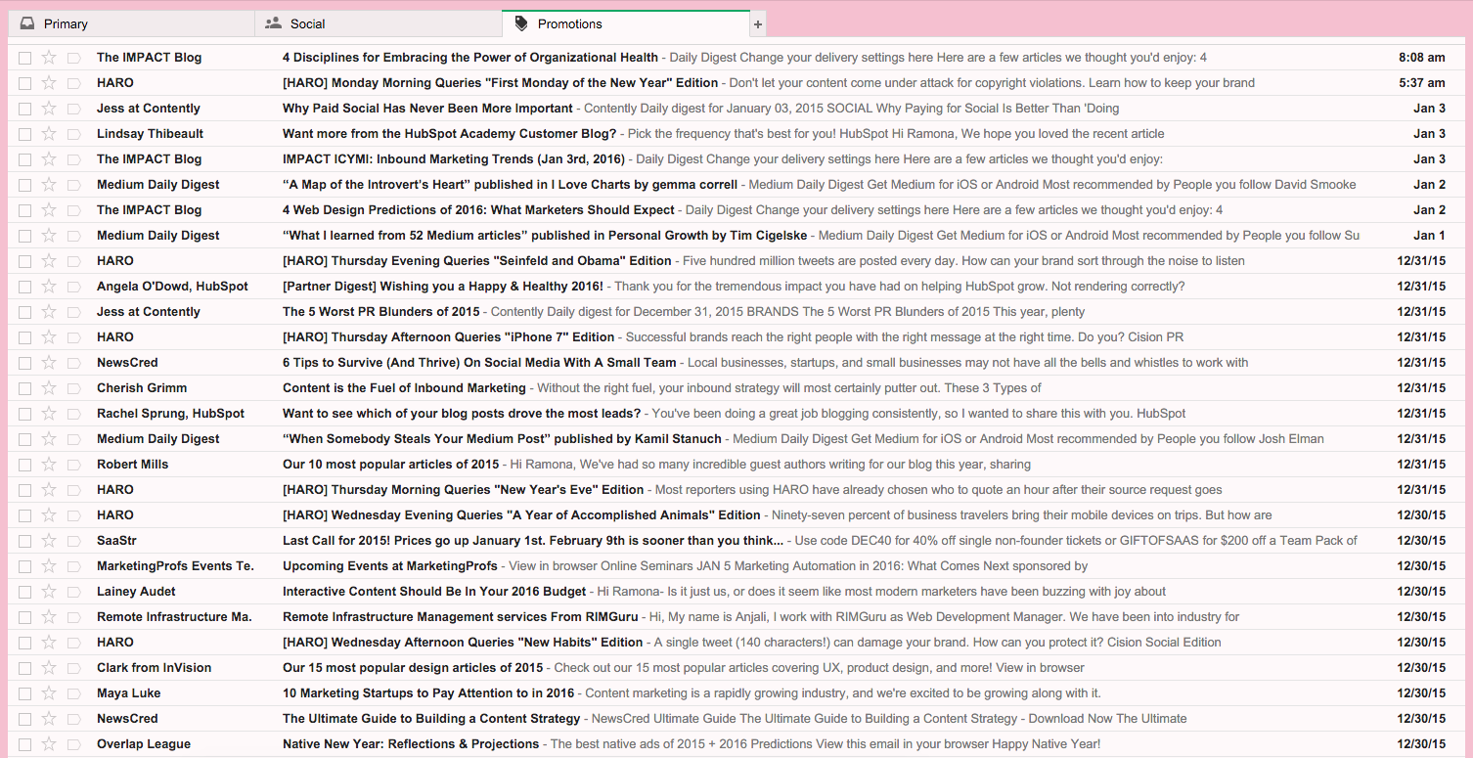Open "Our 10 most popular articles of 2015" email
Viewport: 1473px width, 758px height.
(x=390, y=465)
